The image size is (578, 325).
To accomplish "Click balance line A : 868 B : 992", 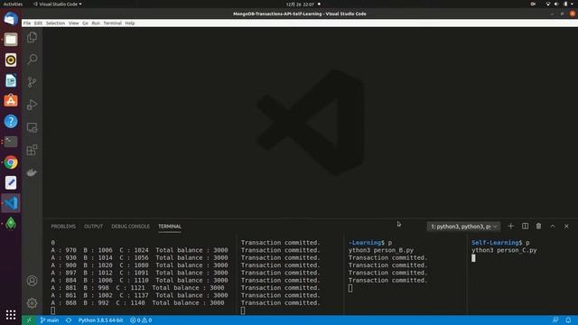I will [137, 303].
